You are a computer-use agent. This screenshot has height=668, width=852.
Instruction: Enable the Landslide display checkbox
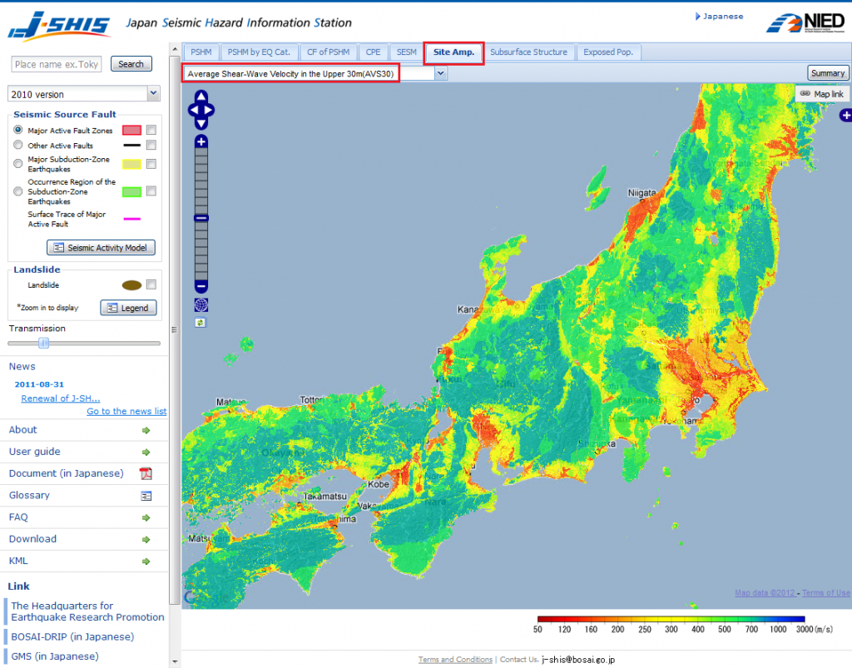[151, 284]
